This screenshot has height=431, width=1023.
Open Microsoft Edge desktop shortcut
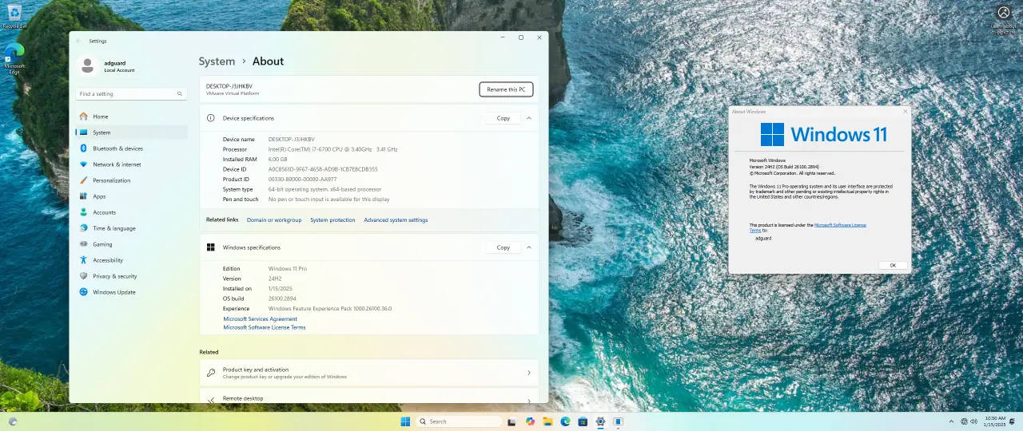[14, 58]
